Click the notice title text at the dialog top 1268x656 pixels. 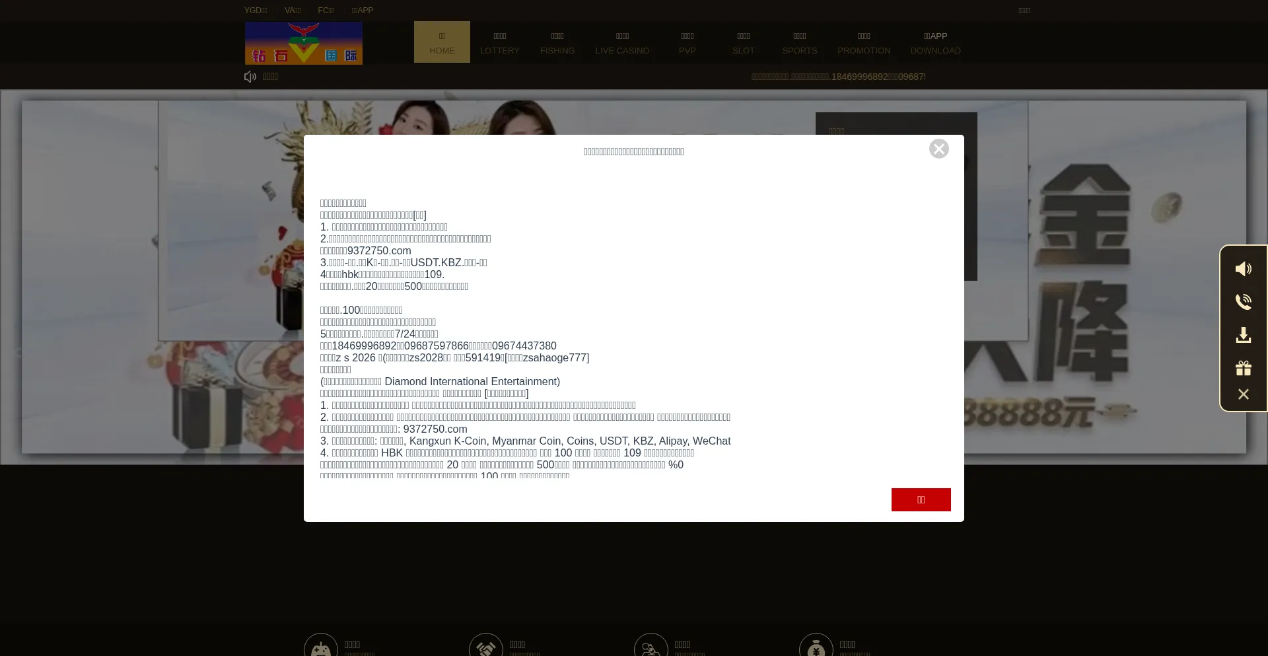pos(633,152)
